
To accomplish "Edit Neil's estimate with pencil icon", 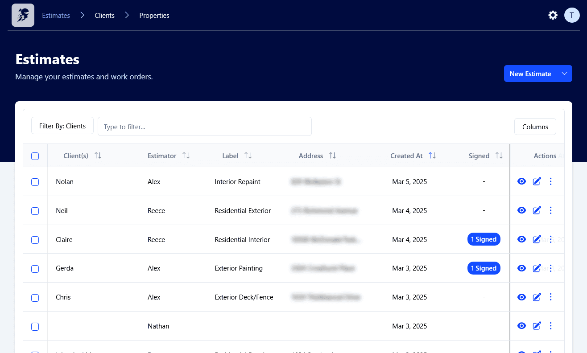I will 537,210.
